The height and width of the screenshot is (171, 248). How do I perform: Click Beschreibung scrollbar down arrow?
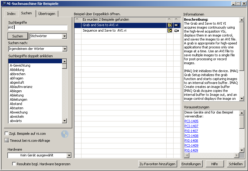click(242, 99)
